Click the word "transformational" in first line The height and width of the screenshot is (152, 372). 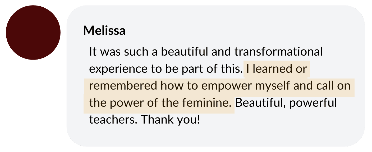coord(278,52)
